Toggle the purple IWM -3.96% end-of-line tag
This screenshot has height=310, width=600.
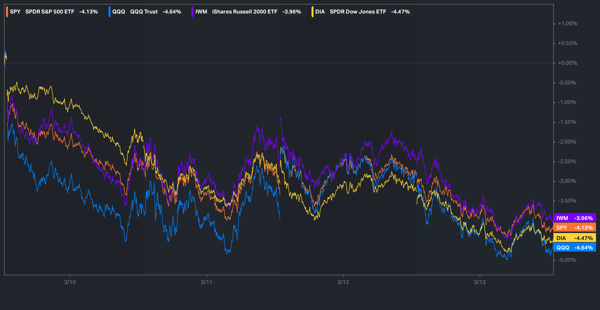pos(574,218)
